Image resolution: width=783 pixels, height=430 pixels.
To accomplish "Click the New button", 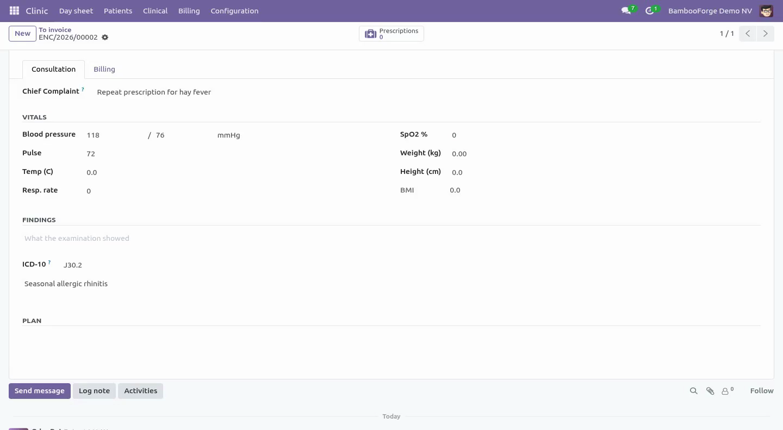I will (x=22, y=34).
